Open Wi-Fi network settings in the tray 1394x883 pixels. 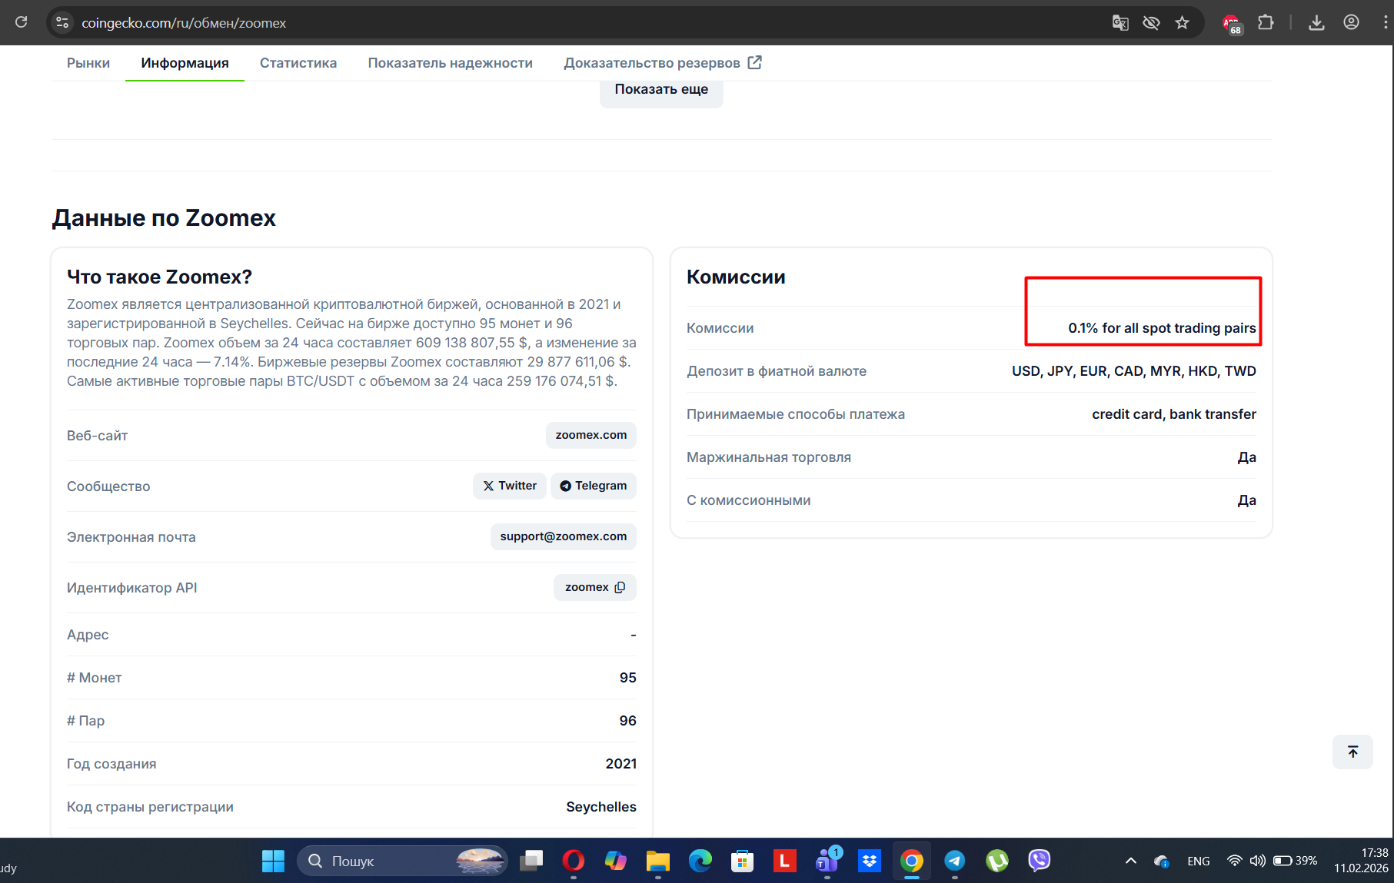(x=1234, y=861)
